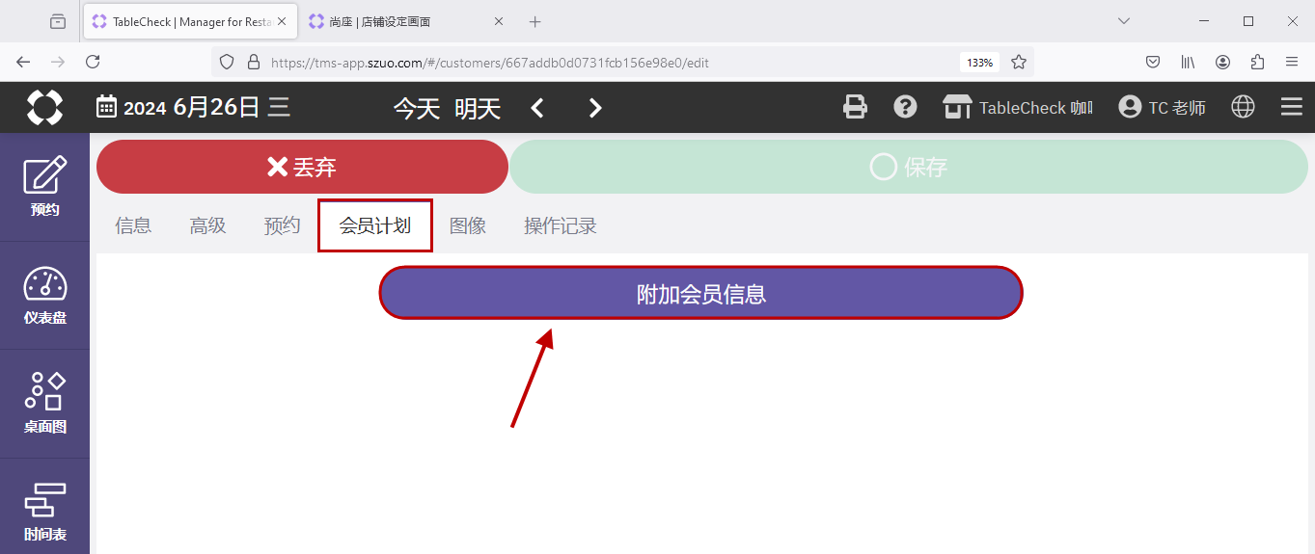Image resolution: width=1315 pixels, height=554 pixels.
Task: Click the 丢弃 discard button
Action: [x=302, y=167]
